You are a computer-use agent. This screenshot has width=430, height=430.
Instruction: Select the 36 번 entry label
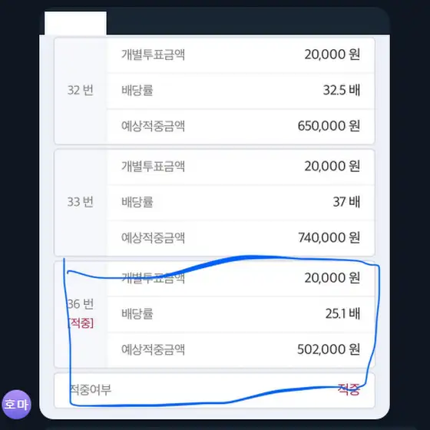point(81,304)
